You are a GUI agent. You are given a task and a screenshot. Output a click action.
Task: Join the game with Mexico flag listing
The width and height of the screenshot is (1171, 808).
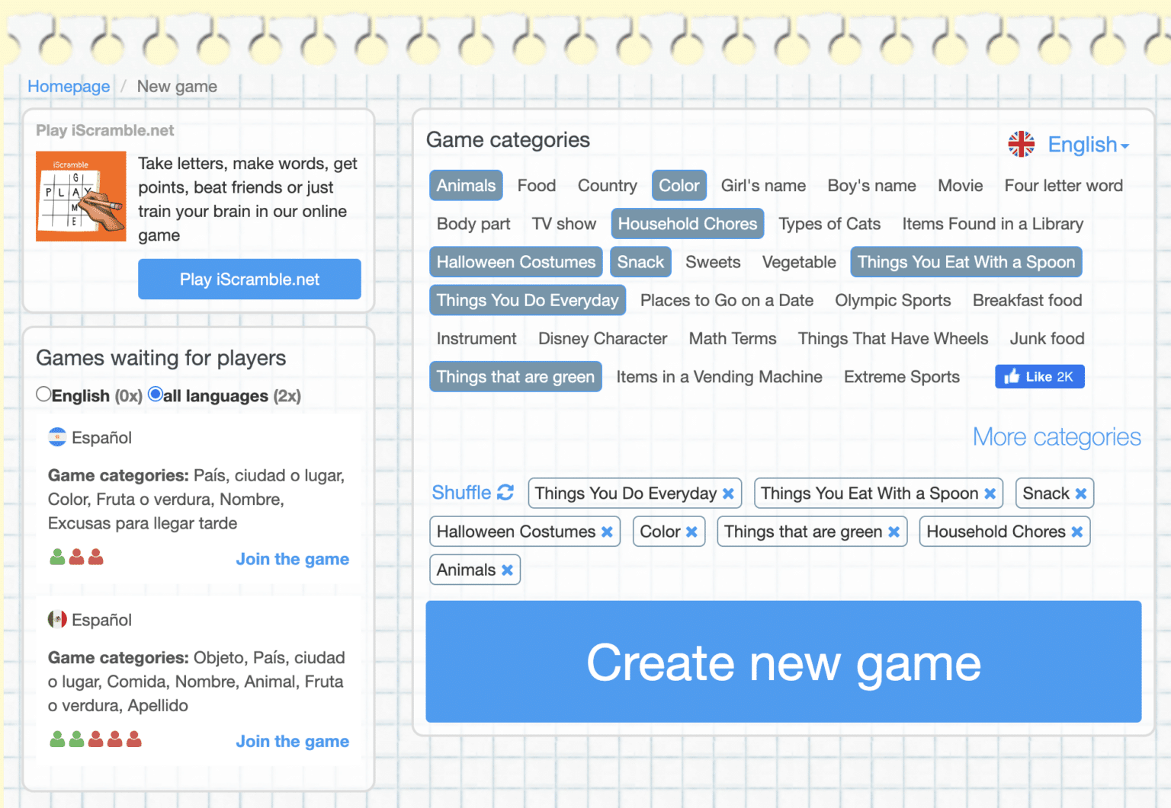pyautogui.click(x=292, y=740)
